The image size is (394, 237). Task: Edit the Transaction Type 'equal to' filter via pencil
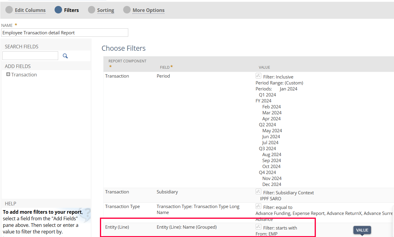[258, 206]
